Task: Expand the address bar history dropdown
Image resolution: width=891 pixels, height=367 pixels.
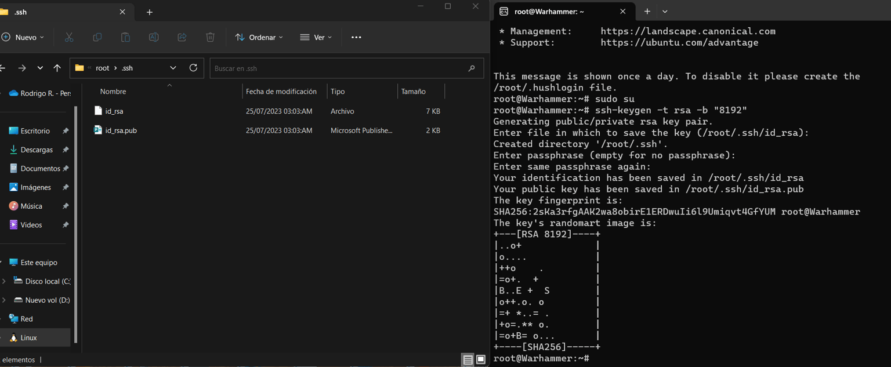Action: (x=173, y=68)
